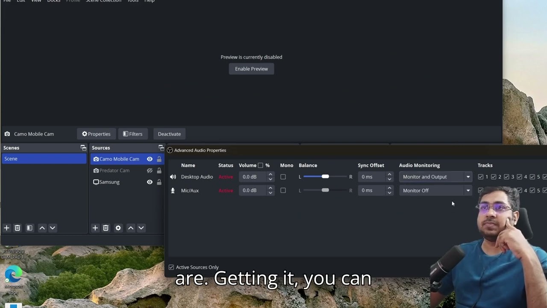Move source up in Sources toolbar
The image size is (547, 308).
tap(131, 228)
